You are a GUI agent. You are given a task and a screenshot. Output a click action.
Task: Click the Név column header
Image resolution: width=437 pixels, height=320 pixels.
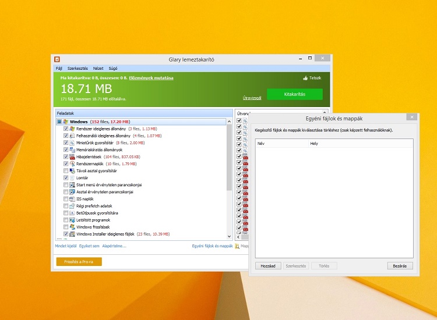click(x=281, y=143)
